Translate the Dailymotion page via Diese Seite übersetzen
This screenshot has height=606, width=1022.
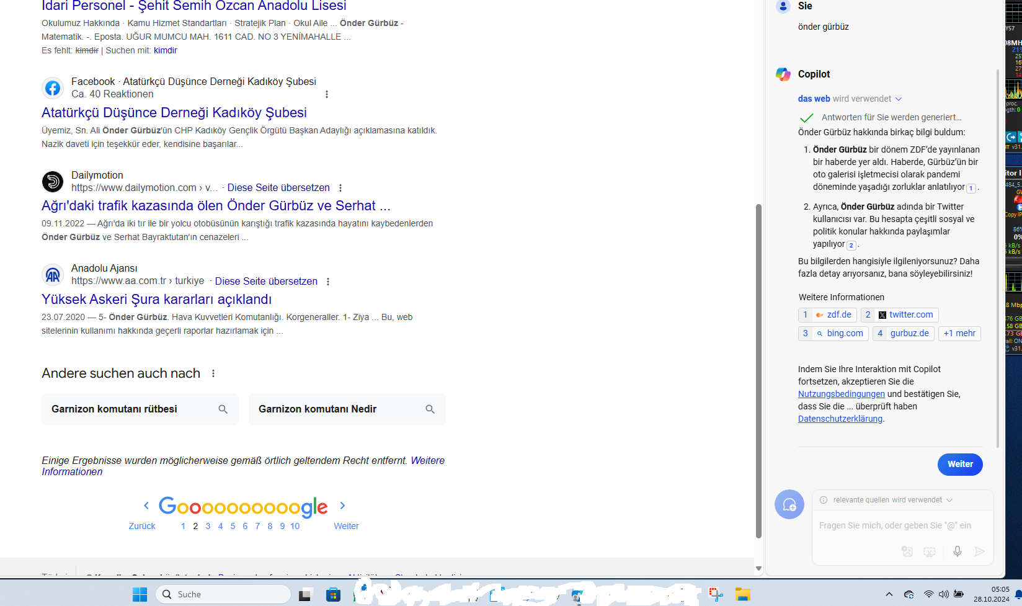click(x=278, y=188)
